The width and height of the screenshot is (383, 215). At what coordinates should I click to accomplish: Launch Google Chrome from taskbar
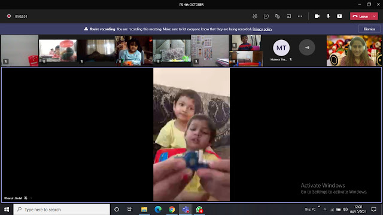pos(172,210)
